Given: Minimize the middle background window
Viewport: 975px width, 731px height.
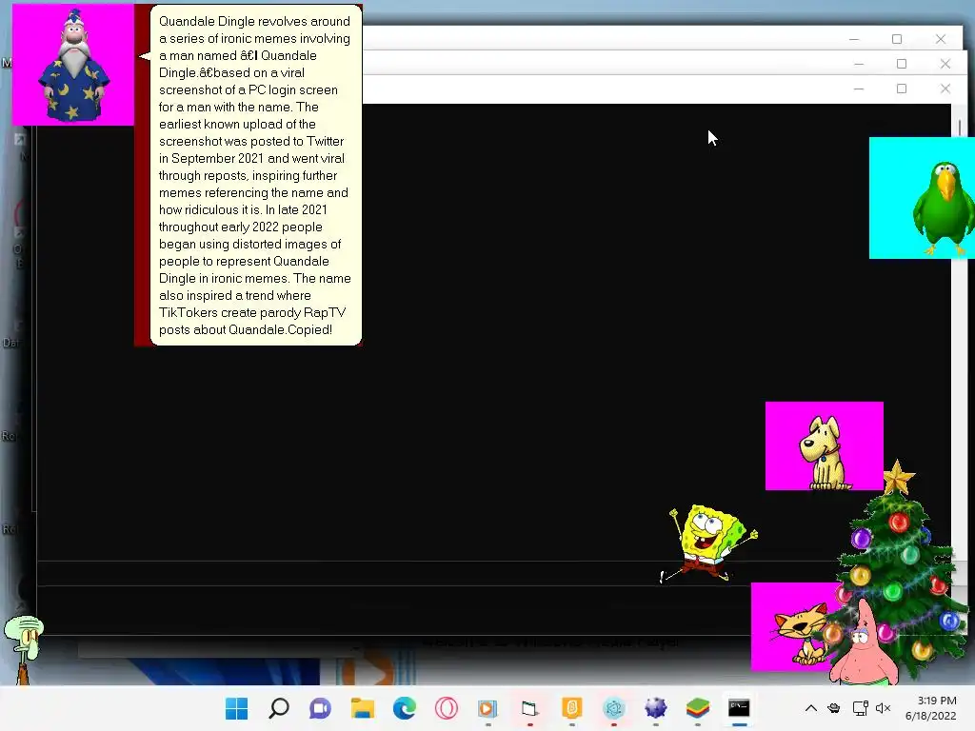Looking at the screenshot, I should [859, 64].
